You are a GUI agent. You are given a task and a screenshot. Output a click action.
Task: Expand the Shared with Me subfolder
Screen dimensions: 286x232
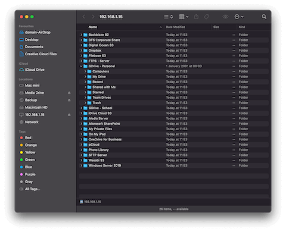click(85, 87)
